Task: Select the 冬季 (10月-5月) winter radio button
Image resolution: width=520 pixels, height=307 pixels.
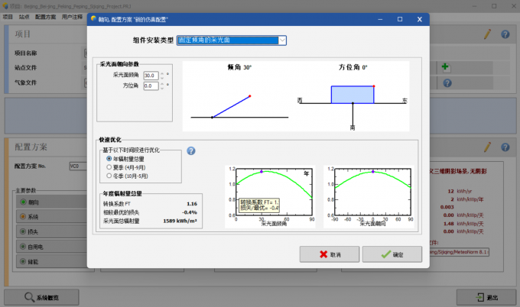Action: click(x=109, y=176)
